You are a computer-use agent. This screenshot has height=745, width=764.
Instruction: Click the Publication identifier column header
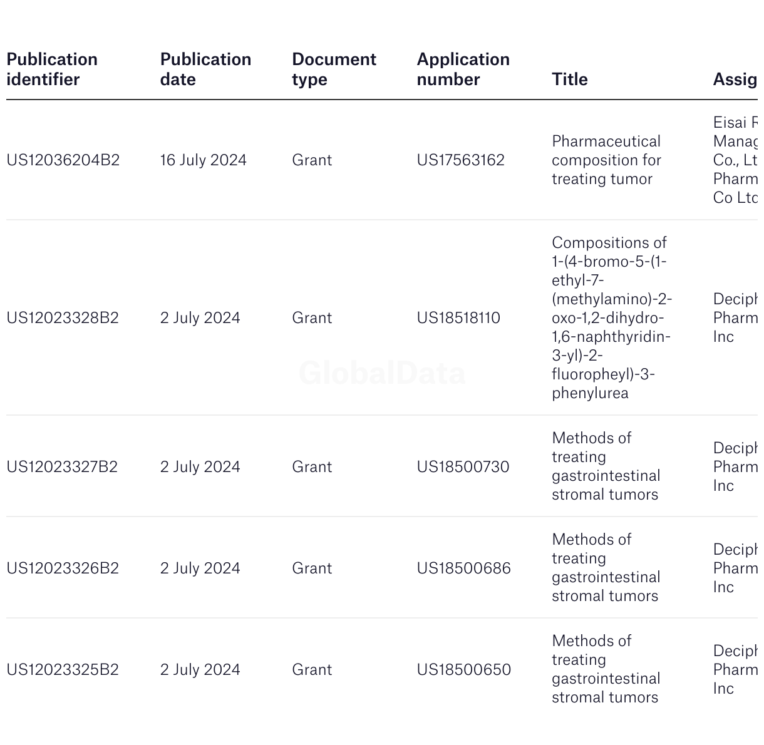tap(52, 69)
